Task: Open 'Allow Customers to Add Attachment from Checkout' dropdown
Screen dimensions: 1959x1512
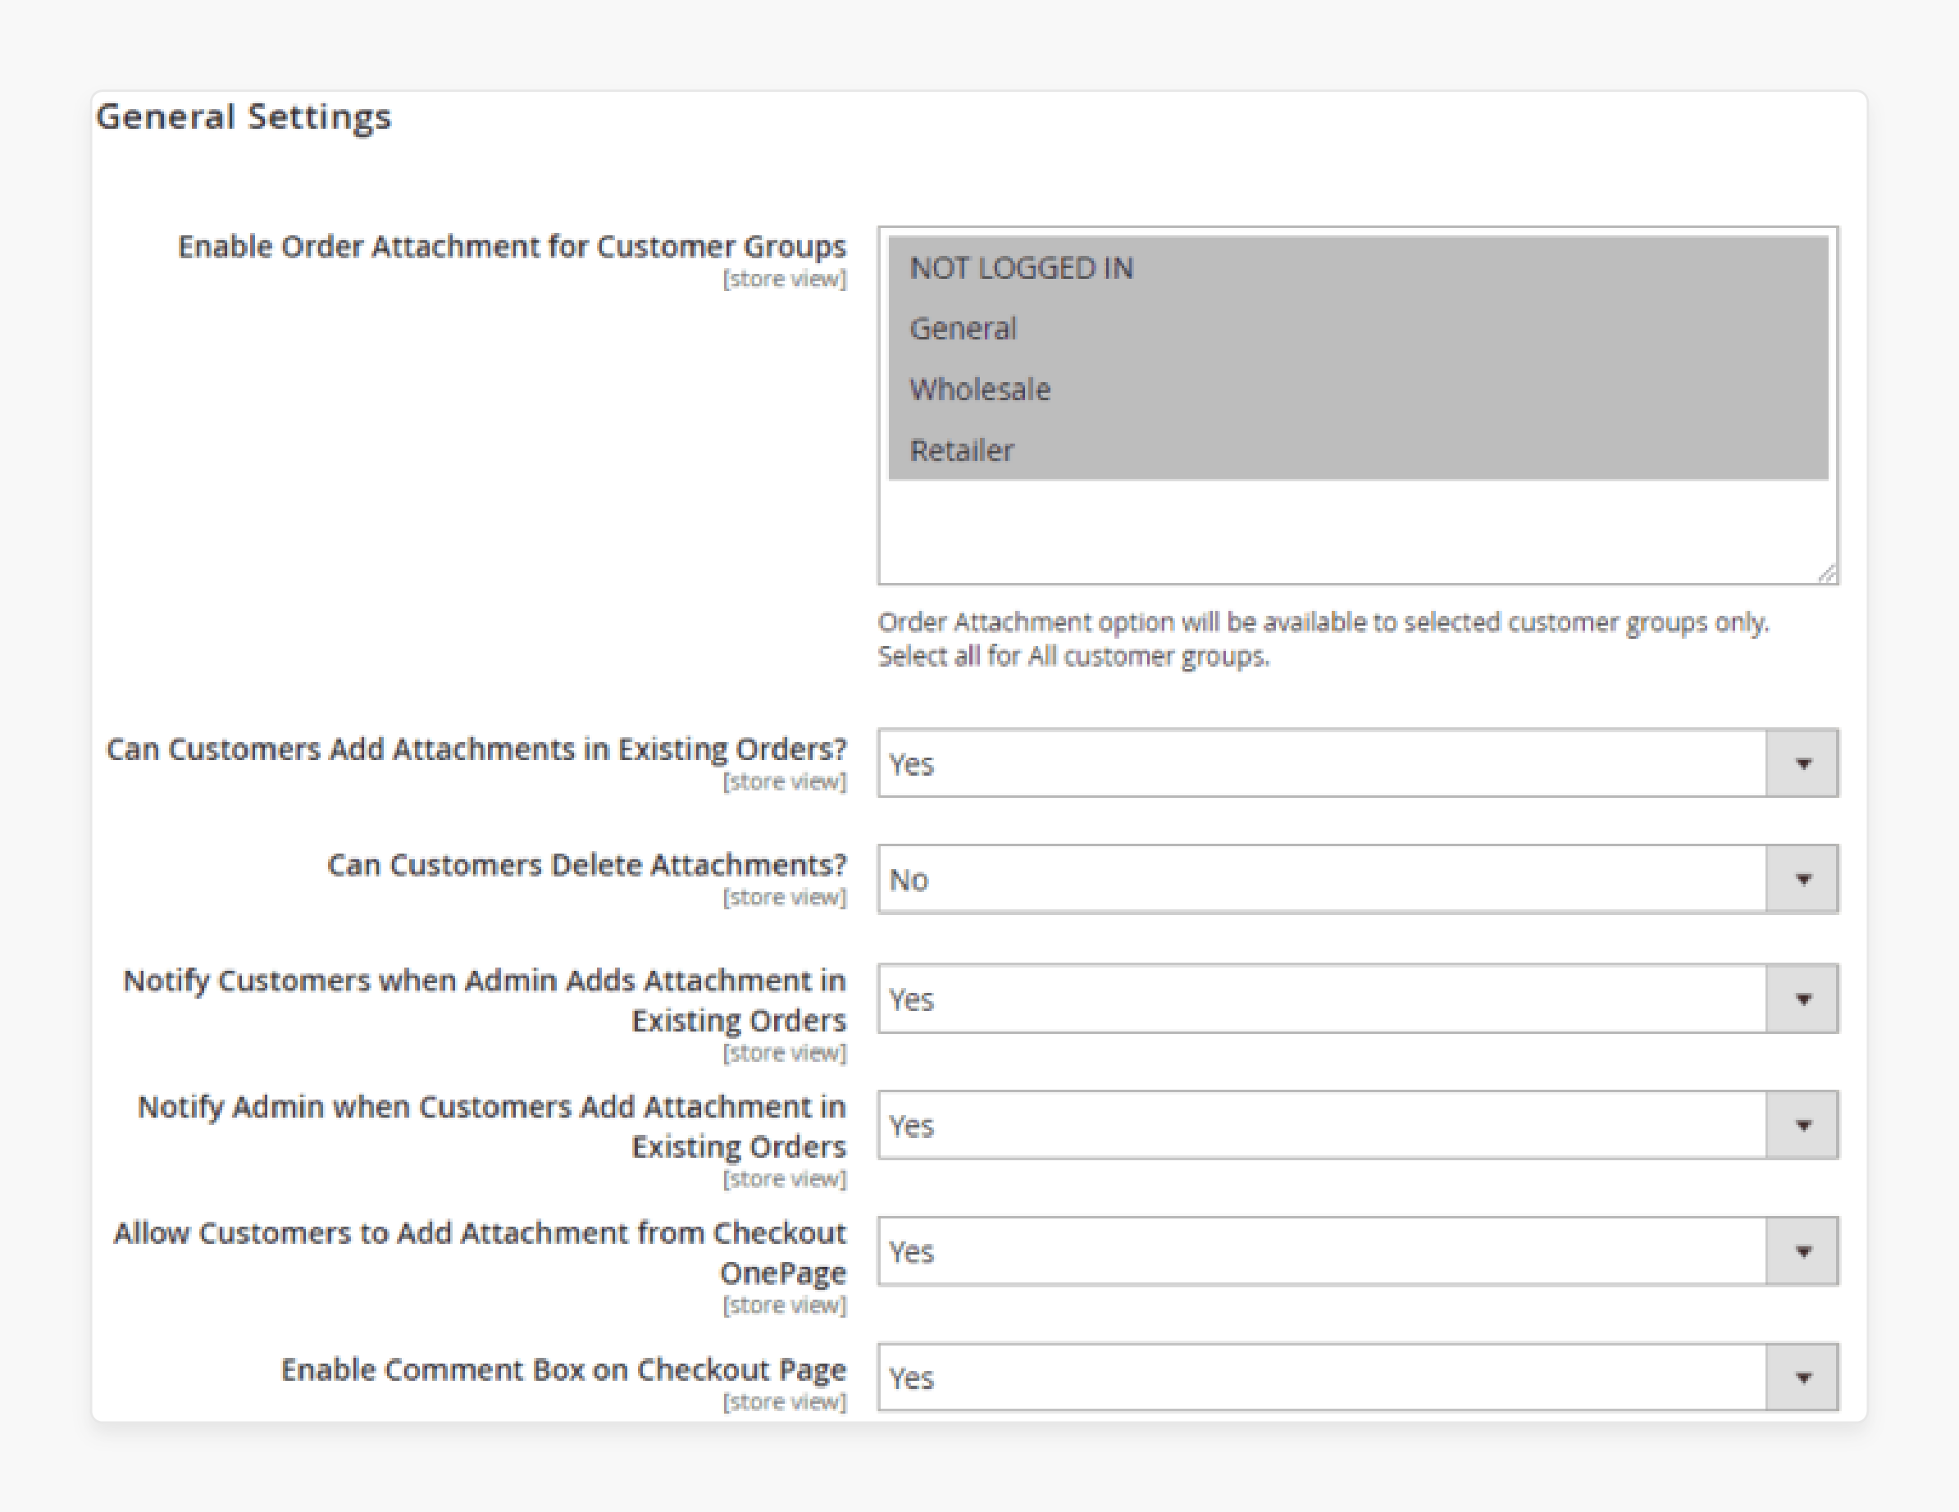Action: [1358, 1251]
